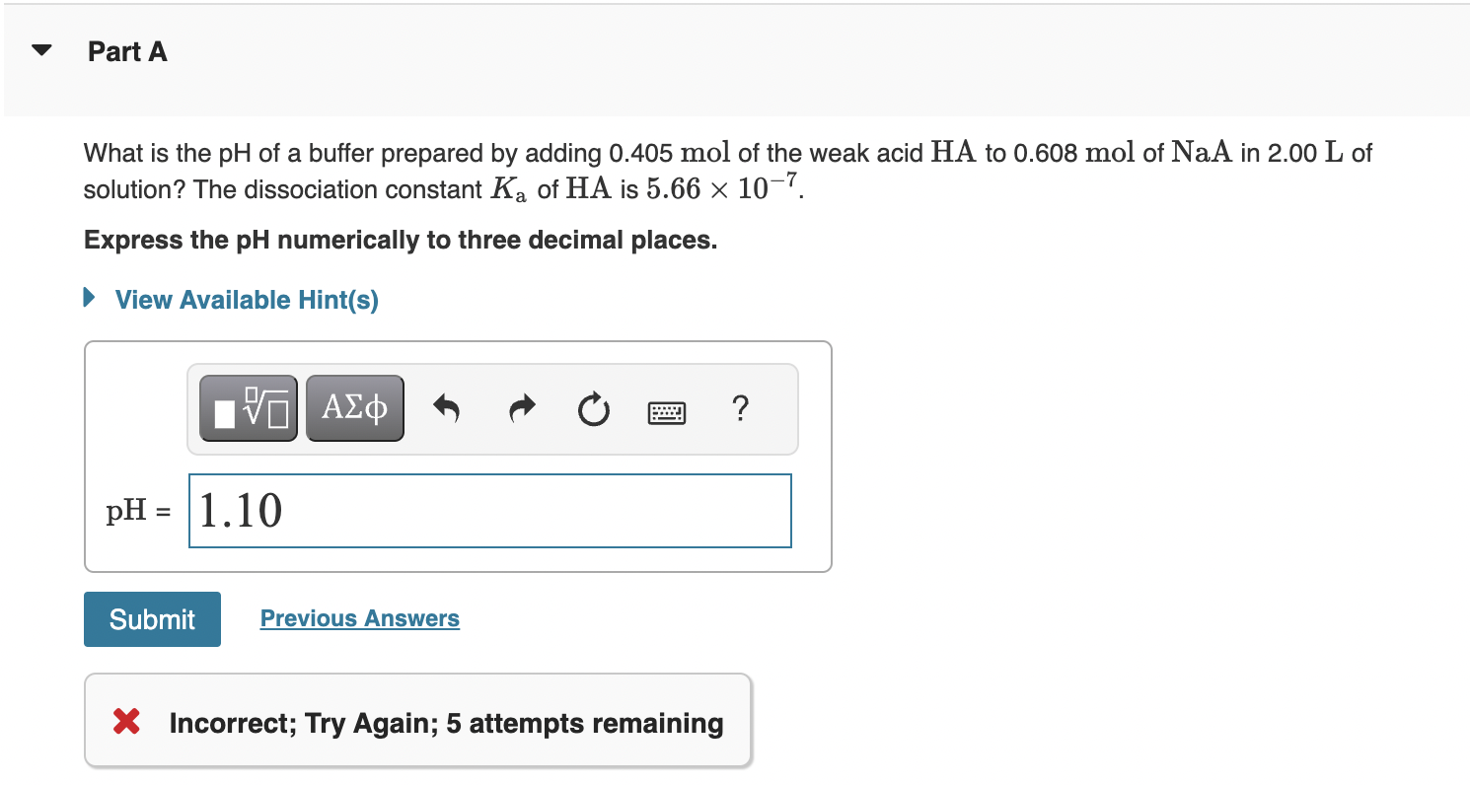Click the View Available Hint(s) link
The image size is (1470, 785).
(246, 300)
